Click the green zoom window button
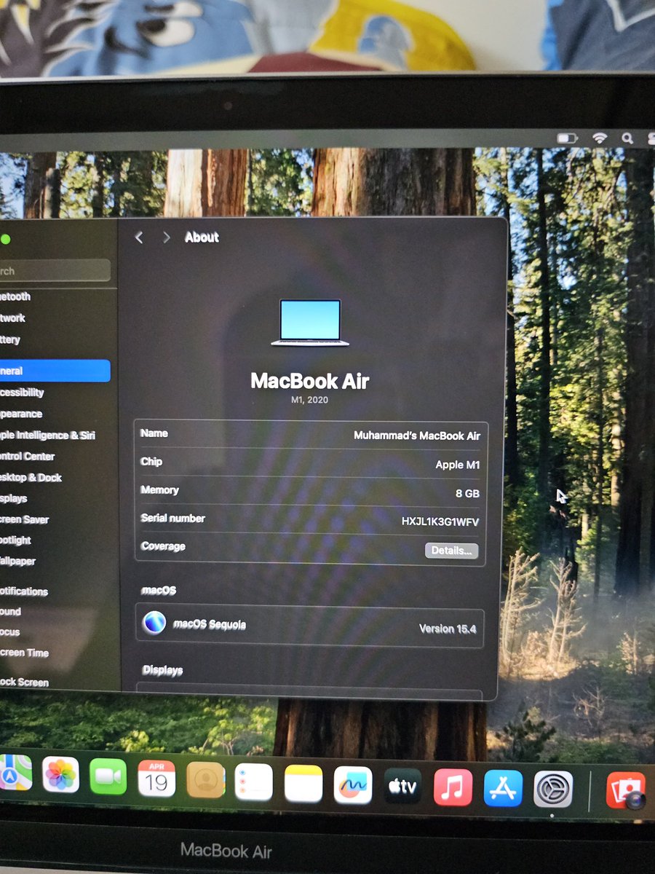Image resolution: width=655 pixels, height=874 pixels. 5,239
